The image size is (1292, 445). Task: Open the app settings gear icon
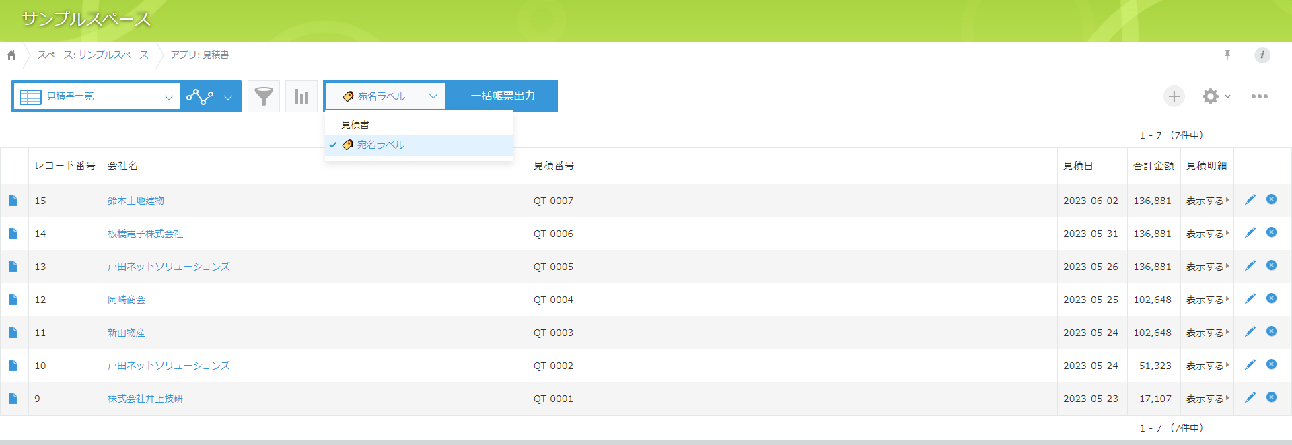(1211, 96)
